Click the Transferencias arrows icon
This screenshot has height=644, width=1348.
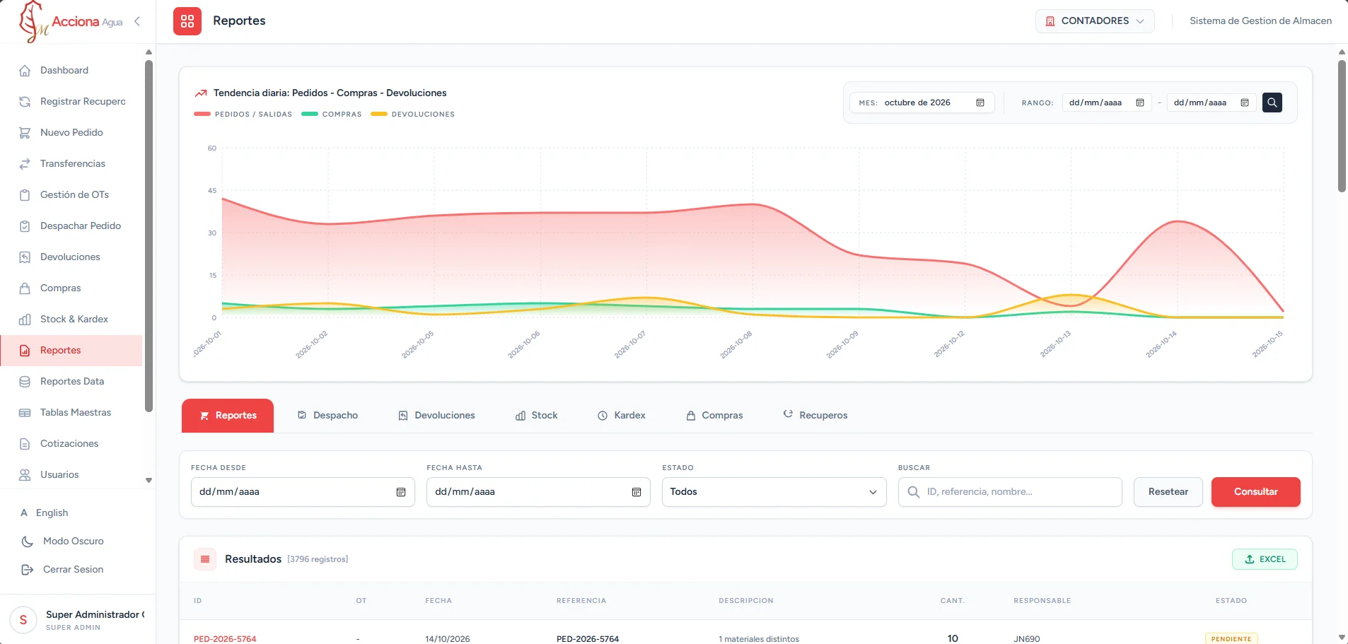25,164
